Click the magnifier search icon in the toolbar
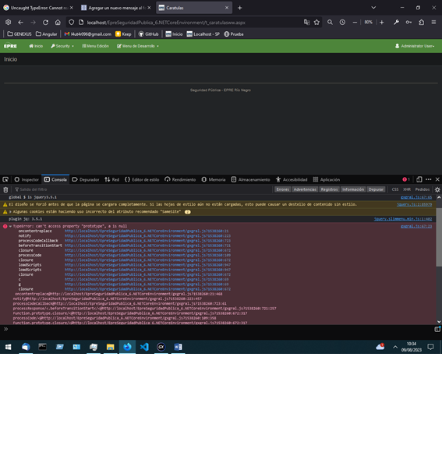 click(x=330, y=22)
